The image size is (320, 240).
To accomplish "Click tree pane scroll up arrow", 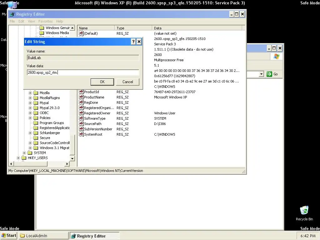I will pos(72,28).
